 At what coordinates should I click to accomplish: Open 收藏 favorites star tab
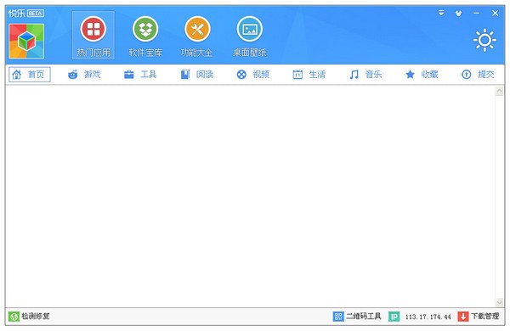pyautogui.click(x=422, y=75)
